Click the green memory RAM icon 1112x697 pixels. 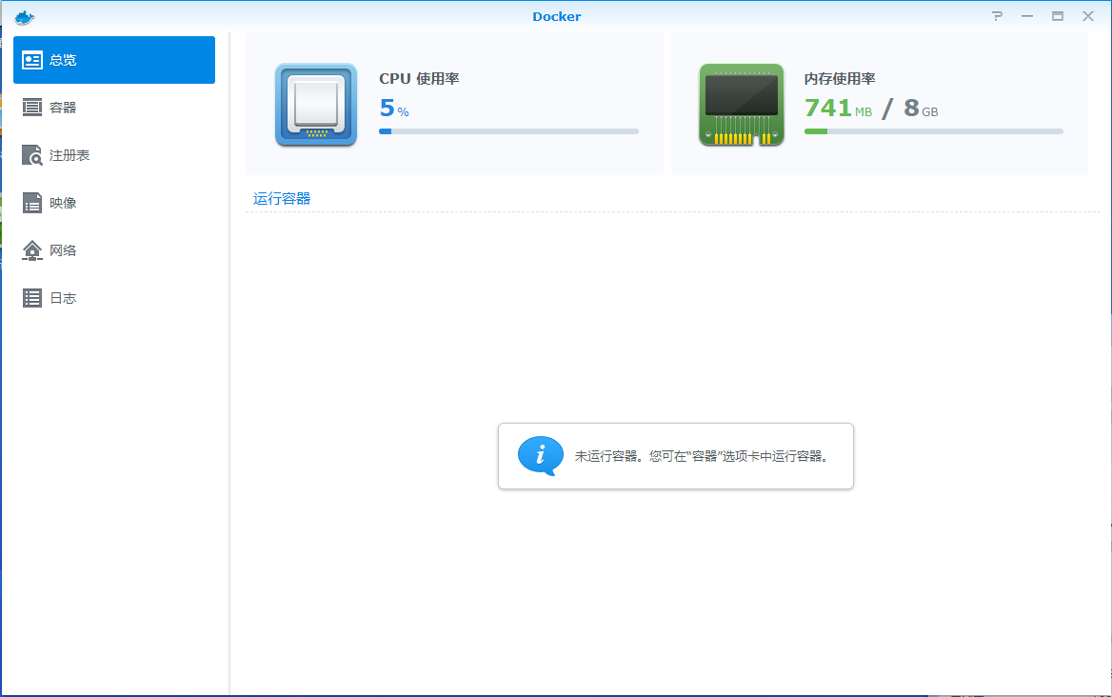click(x=741, y=105)
